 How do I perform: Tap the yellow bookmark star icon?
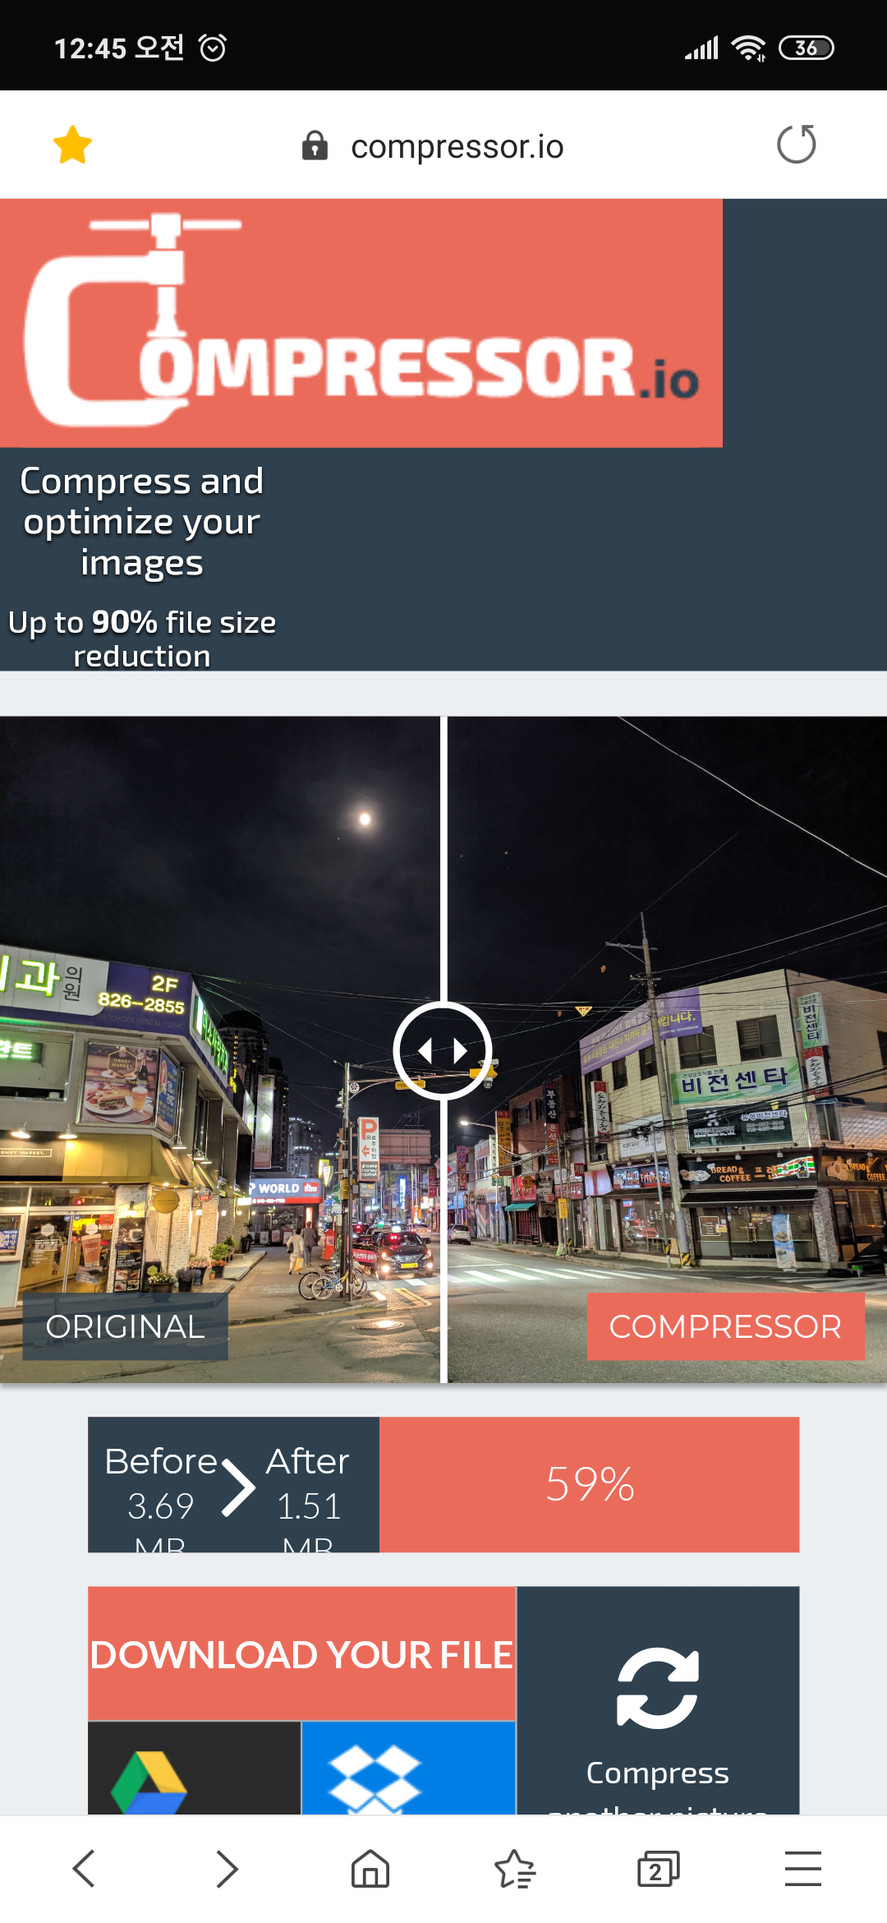72,145
